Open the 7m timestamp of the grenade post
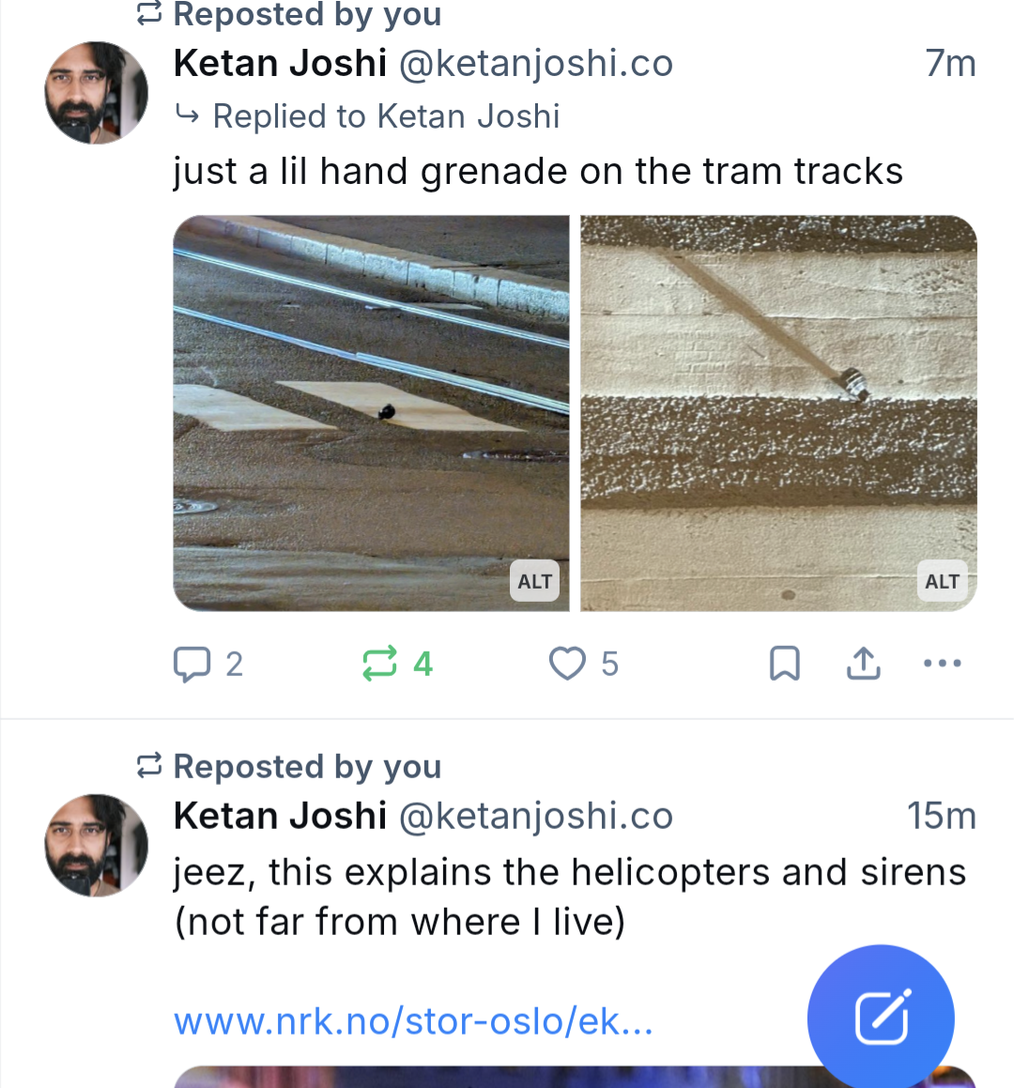The image size is (1014, 1088). coord(950,64)
